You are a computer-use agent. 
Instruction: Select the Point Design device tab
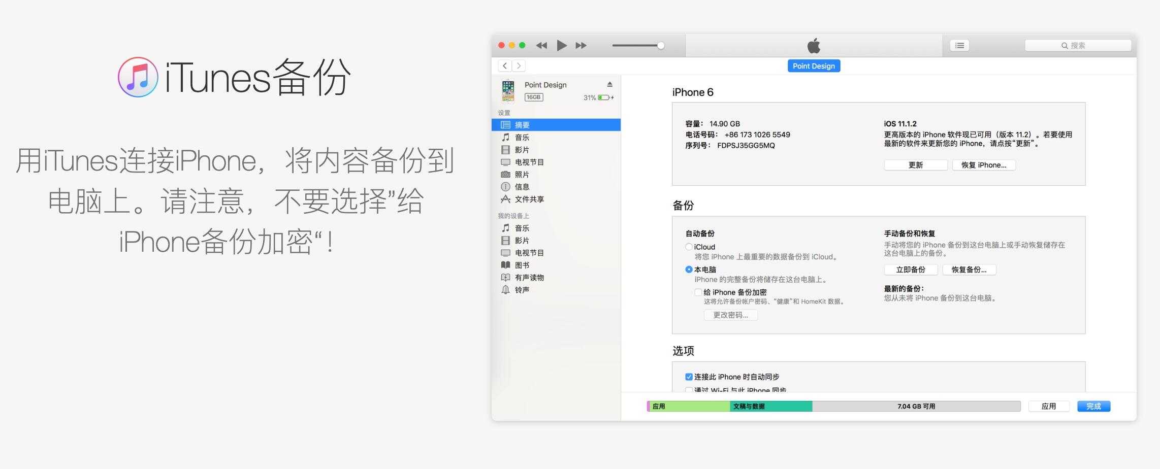[814, 66]
